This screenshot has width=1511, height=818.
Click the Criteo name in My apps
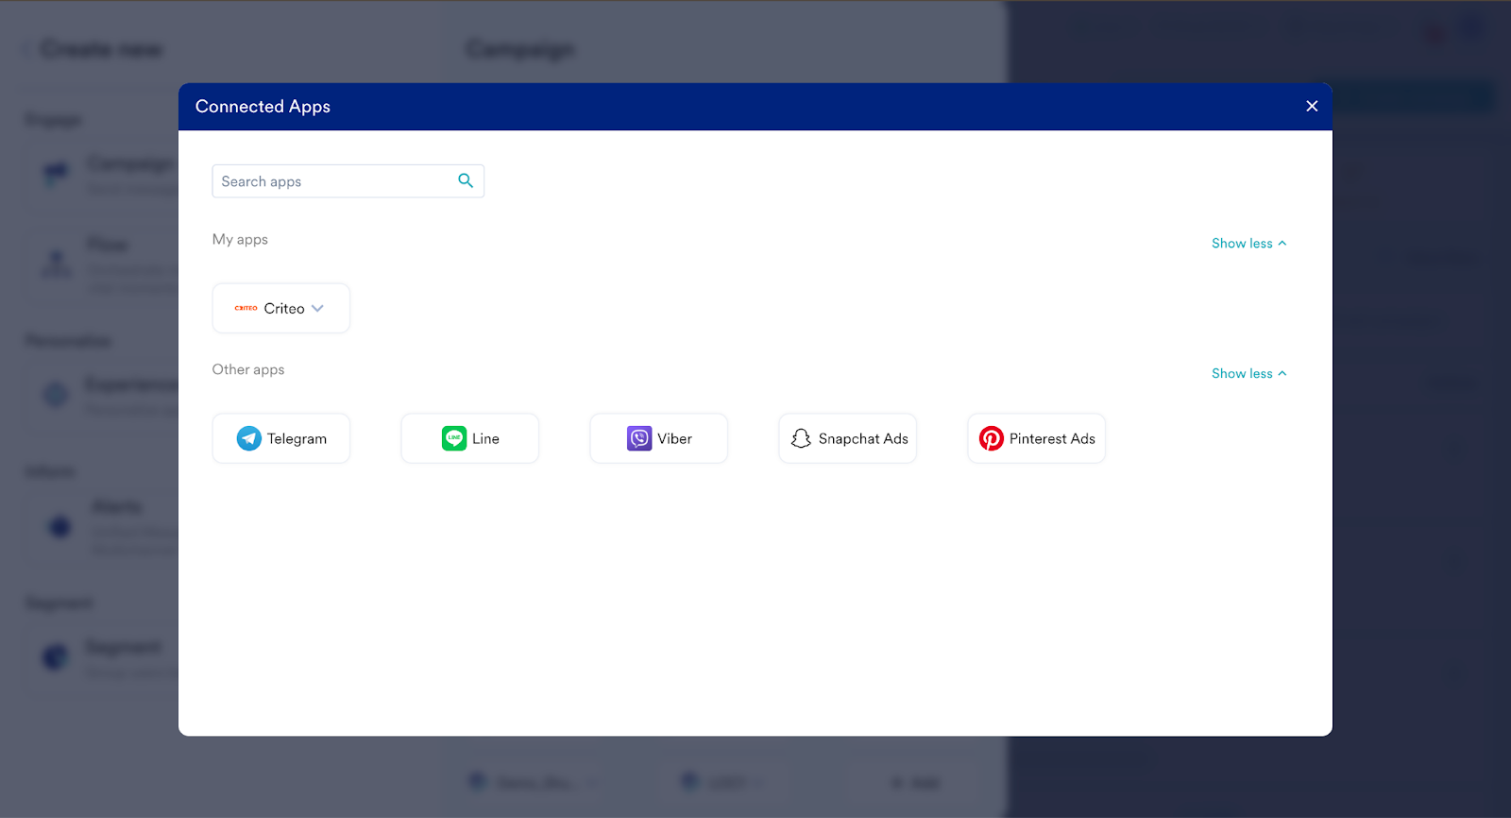coord(284,309)
